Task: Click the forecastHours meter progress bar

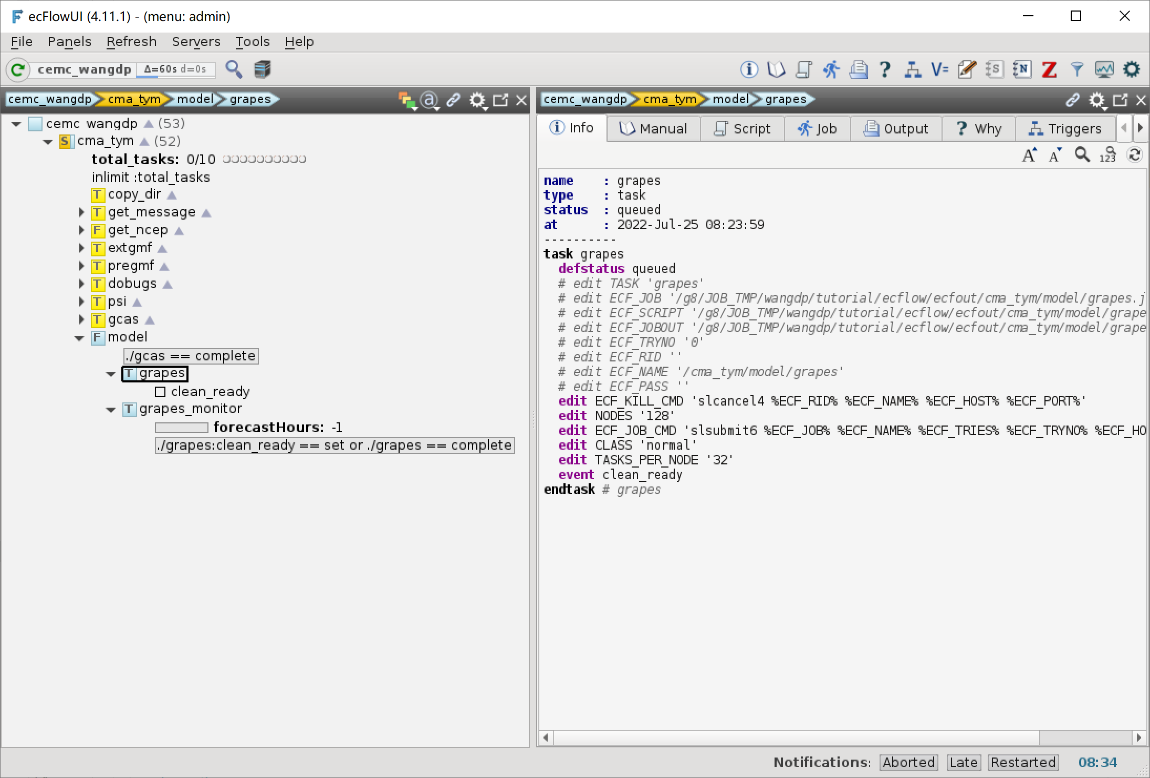Action: point(182,428)
